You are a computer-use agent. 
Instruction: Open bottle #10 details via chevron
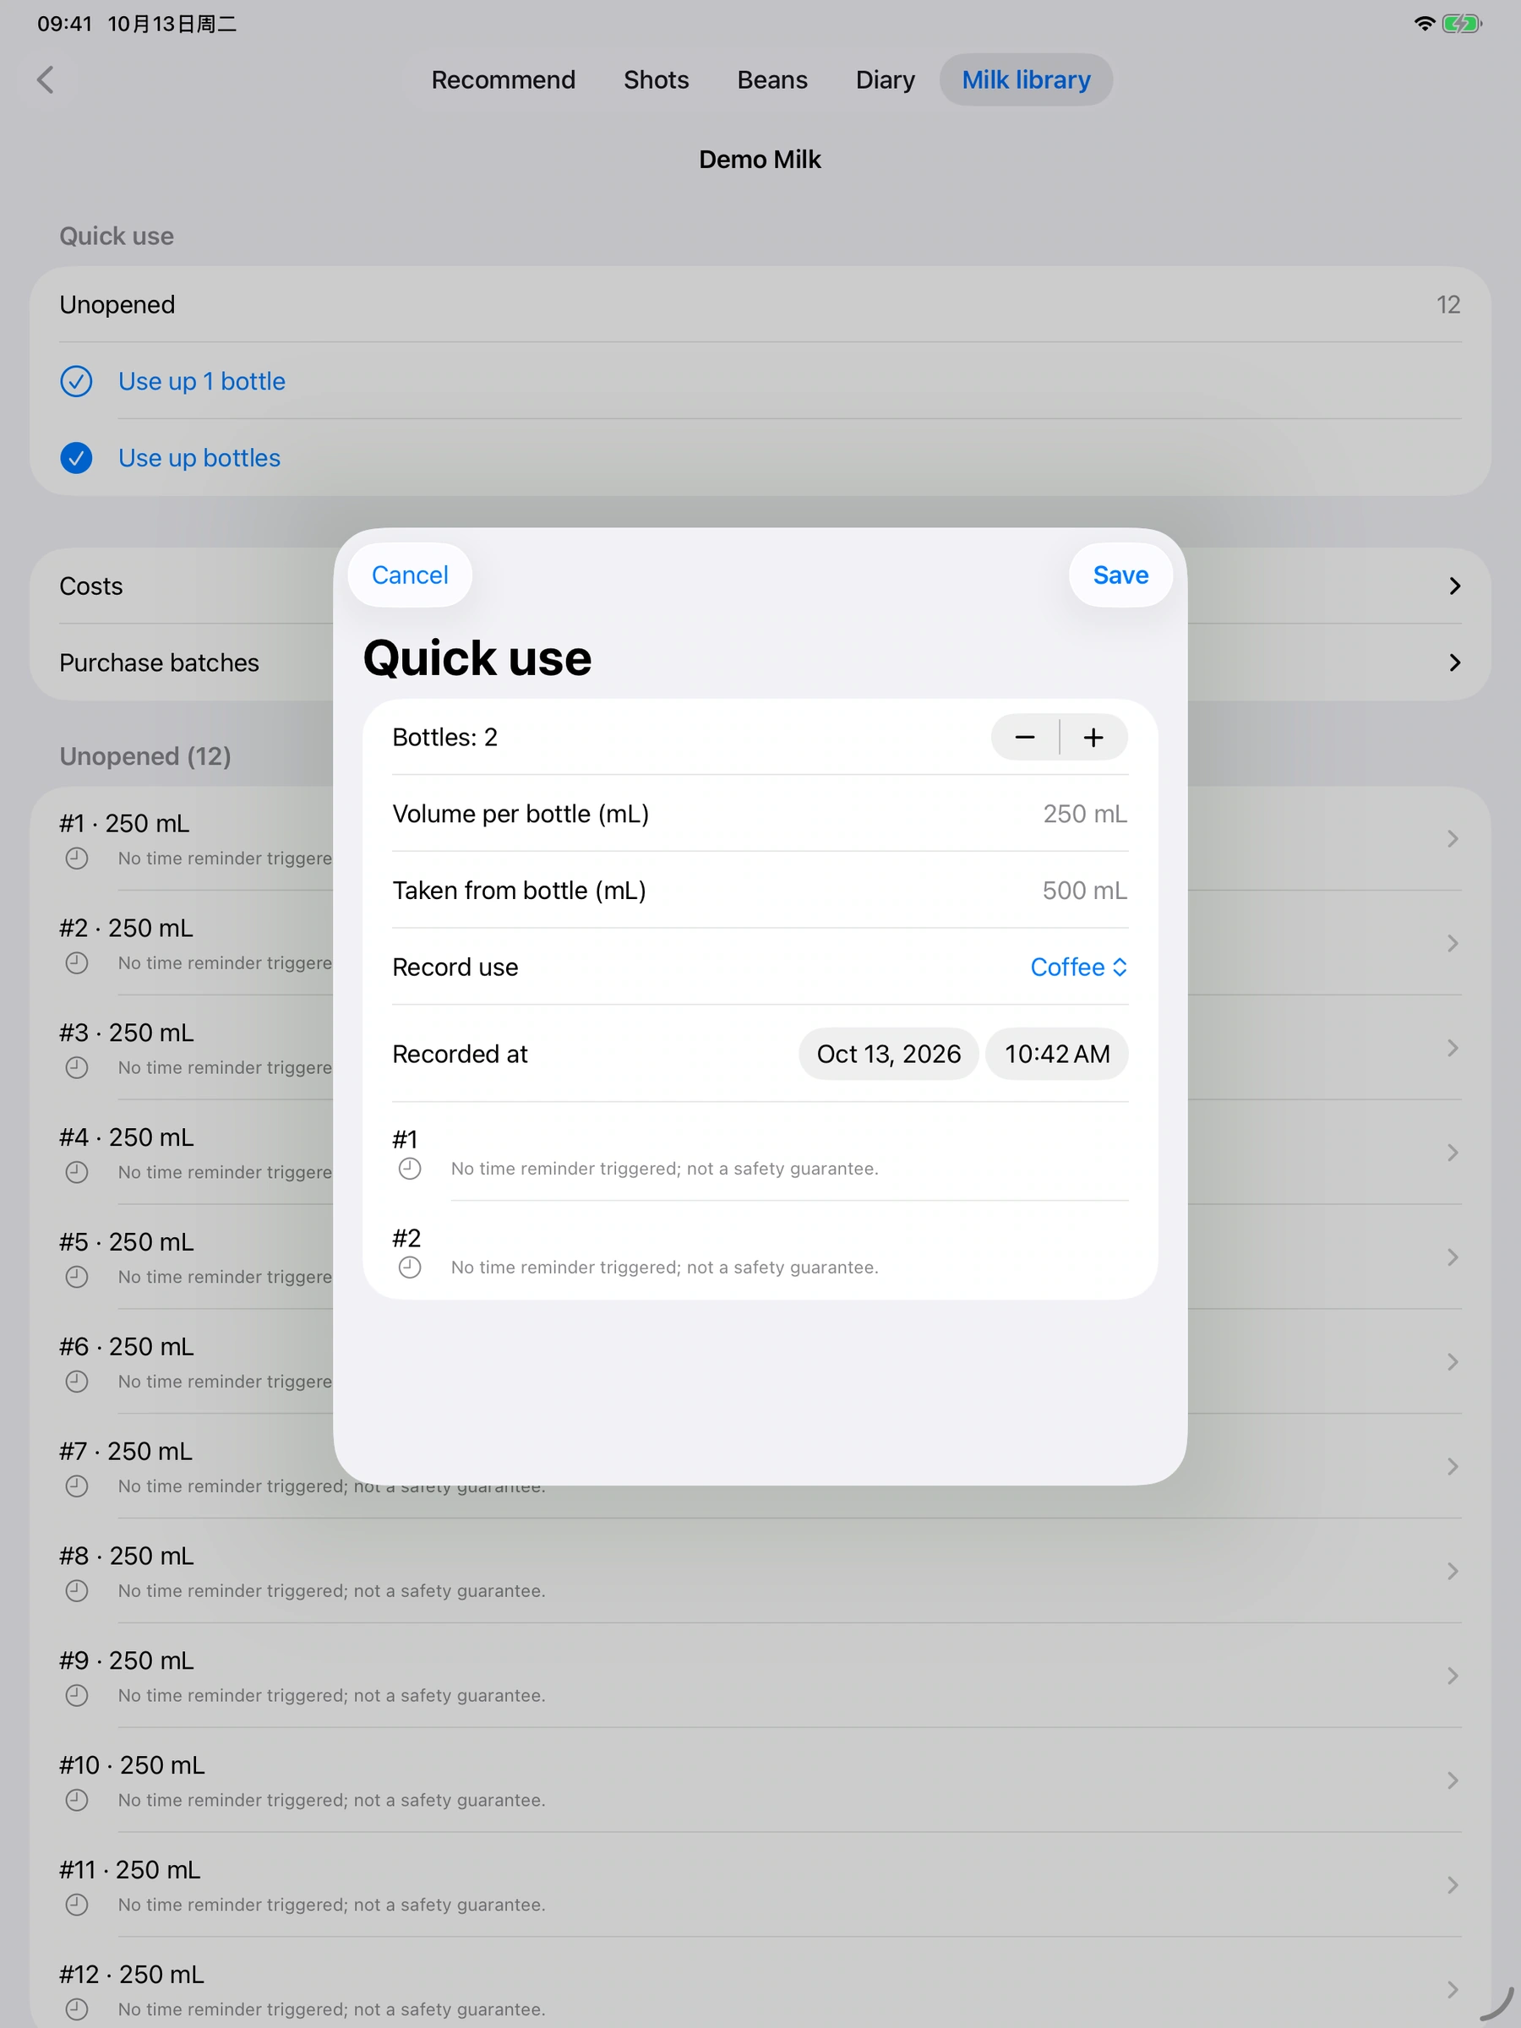click(1453, 1780)
